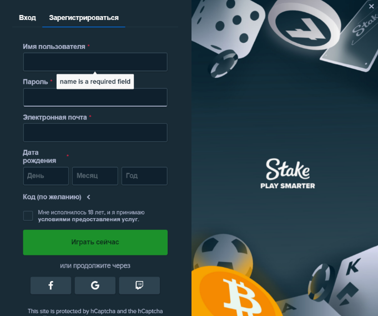The width and height of the screenshot is (378, 316).
Task: Focus the Пароль password field
Action: pyautogui.click(x=95, y=97)
